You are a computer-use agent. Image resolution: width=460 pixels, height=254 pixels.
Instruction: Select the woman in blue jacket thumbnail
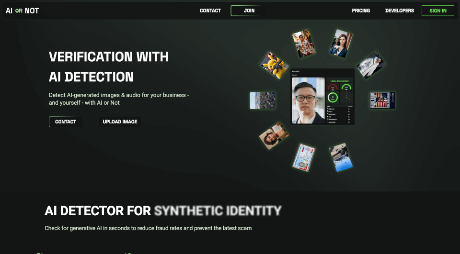coord(341,44)
